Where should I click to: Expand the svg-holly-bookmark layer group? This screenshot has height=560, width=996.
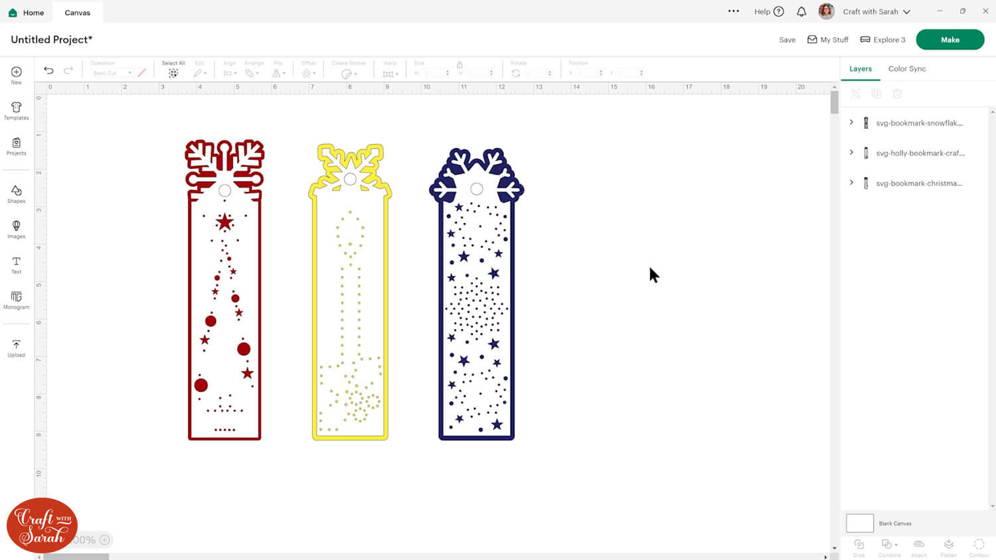851,153
